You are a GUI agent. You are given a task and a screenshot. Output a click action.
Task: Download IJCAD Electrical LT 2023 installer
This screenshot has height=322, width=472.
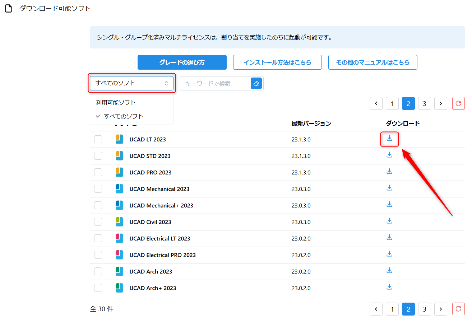click(x=389, y=237)
